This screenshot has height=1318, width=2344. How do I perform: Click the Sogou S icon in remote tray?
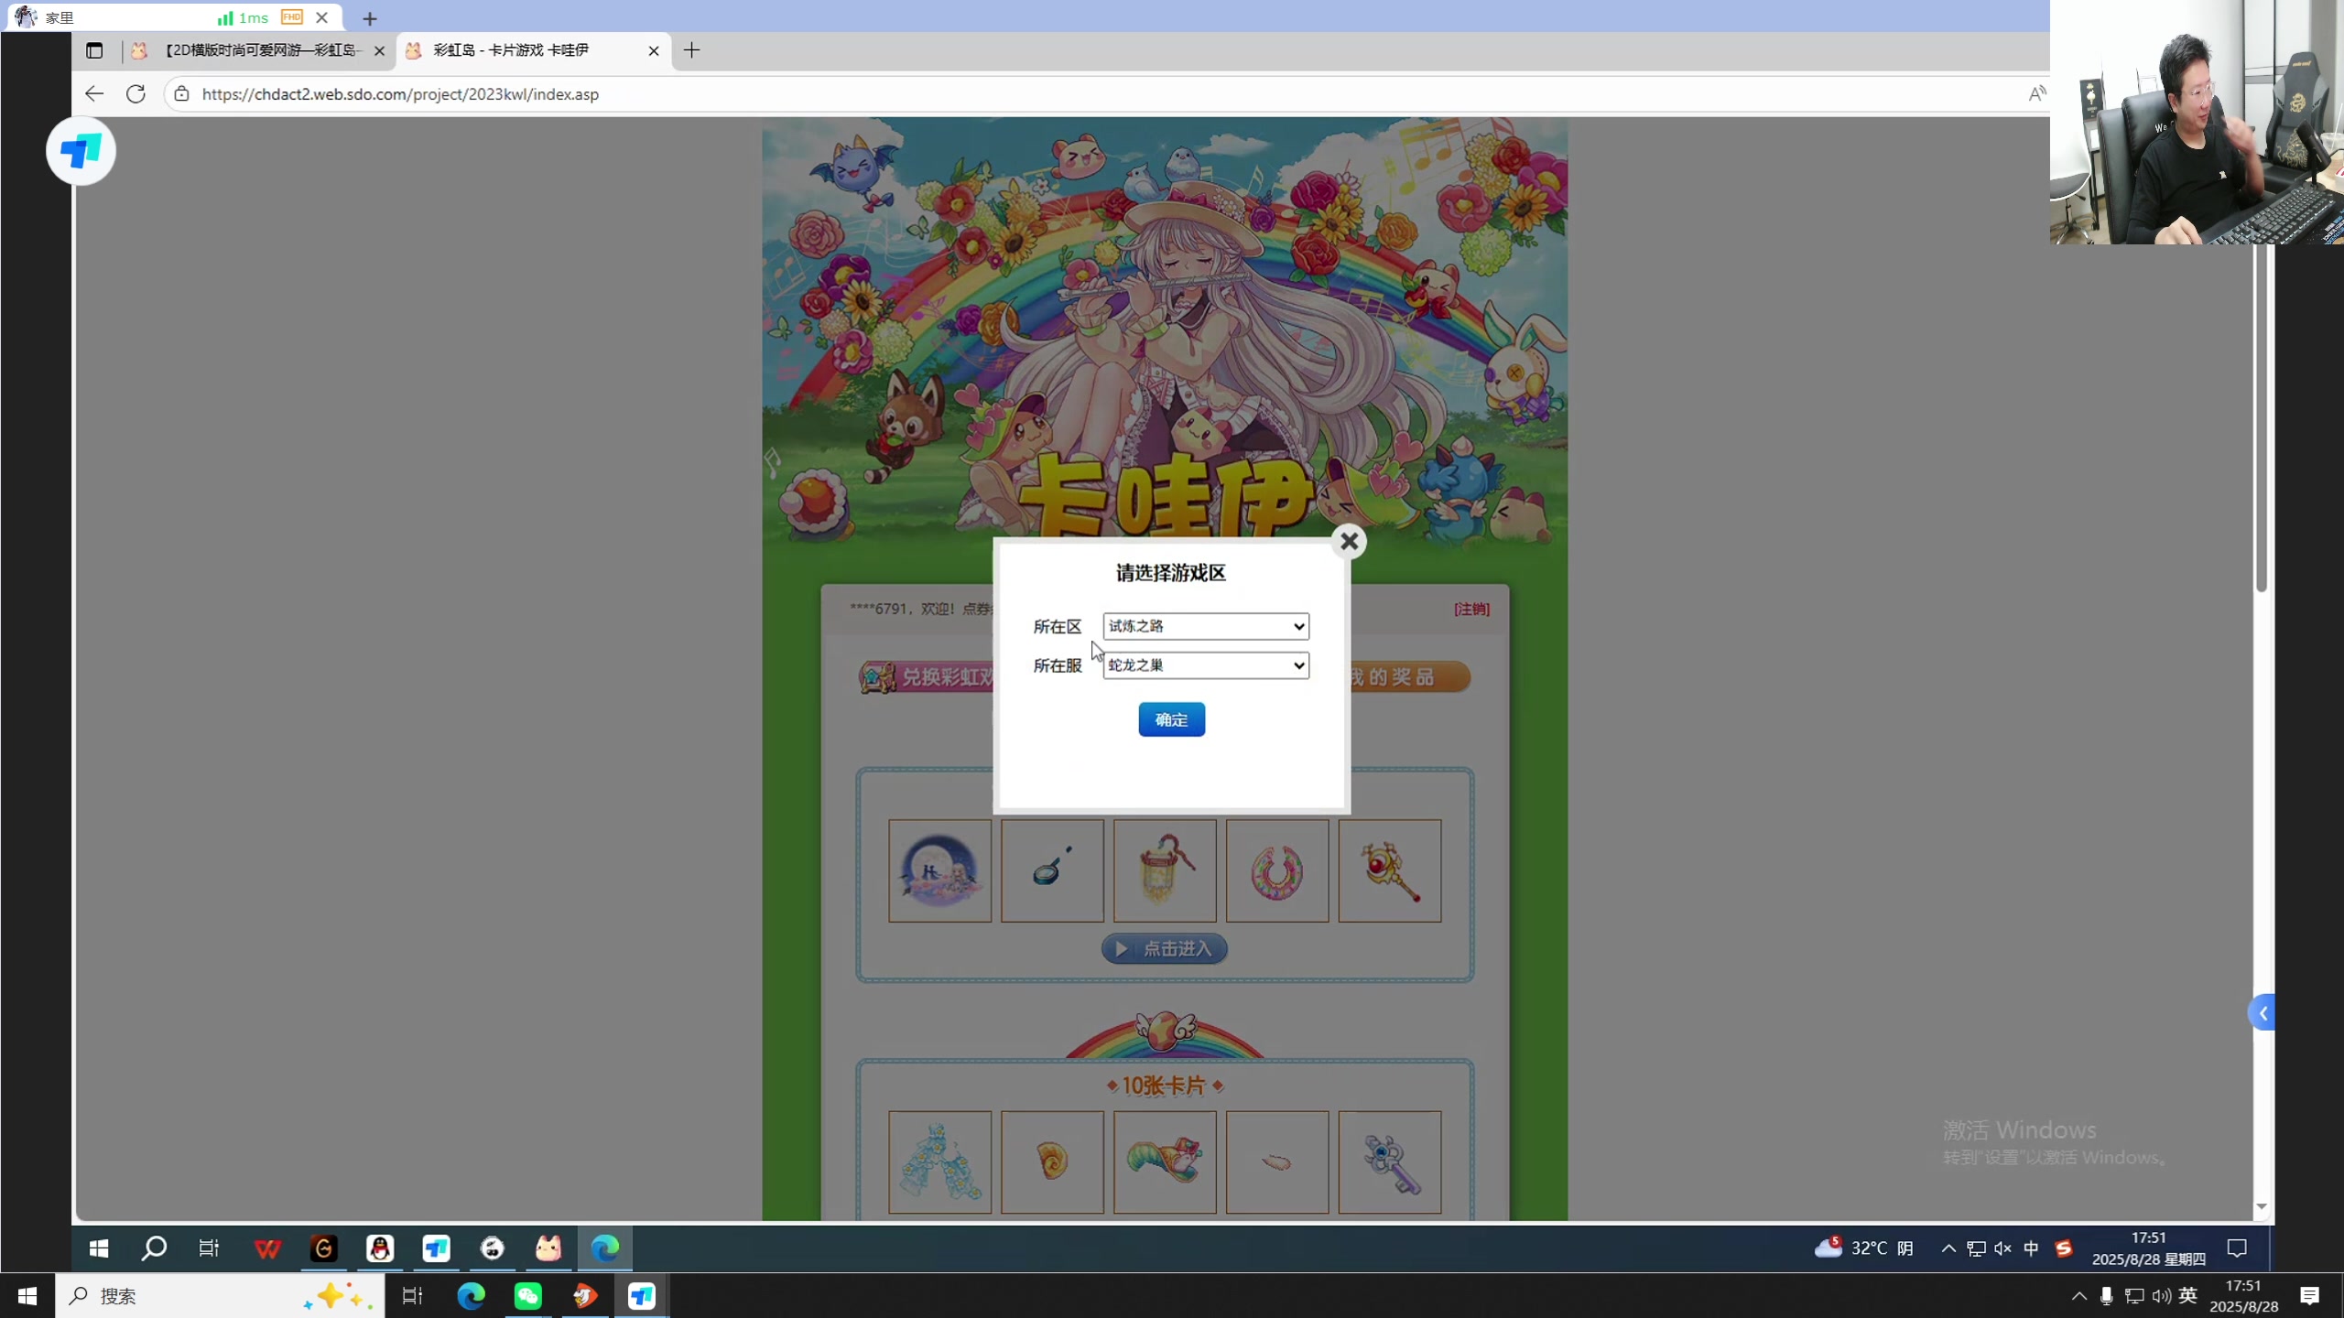2063,1248
